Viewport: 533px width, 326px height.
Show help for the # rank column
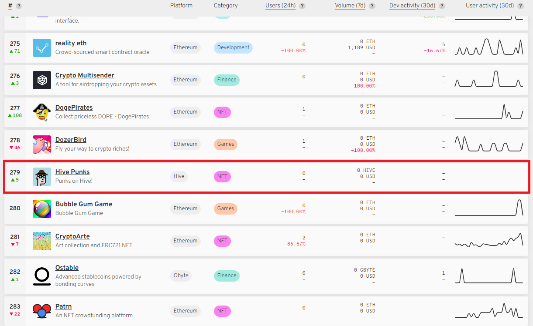(x=19, y=6)
